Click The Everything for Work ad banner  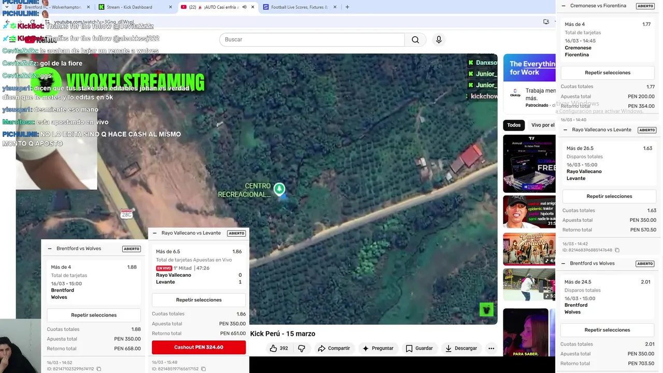[529, 68]
